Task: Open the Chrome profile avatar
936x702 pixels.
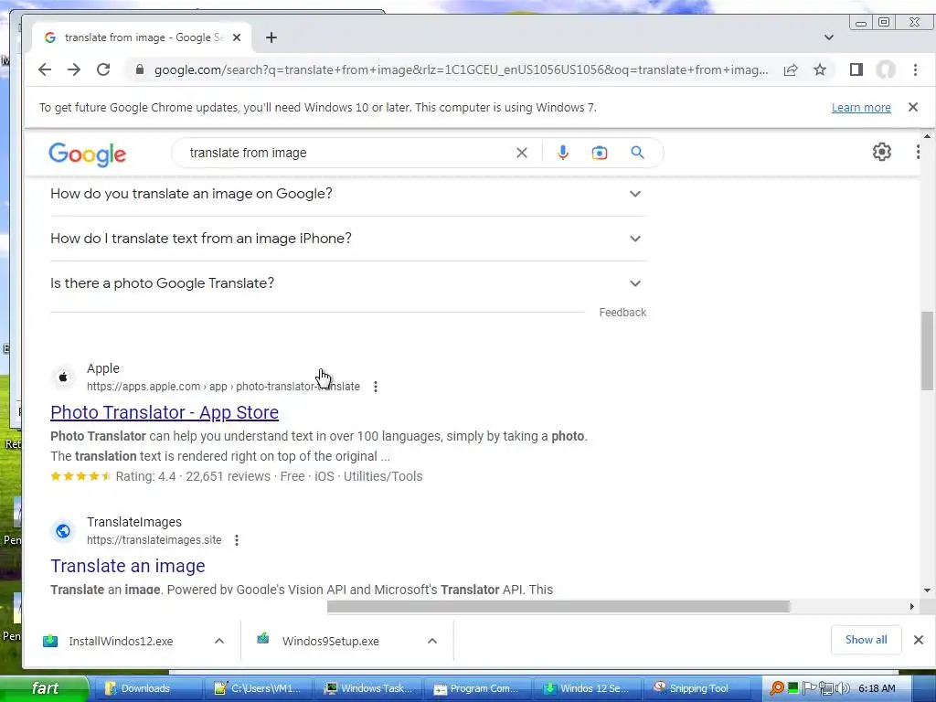Action: (886, 69)
